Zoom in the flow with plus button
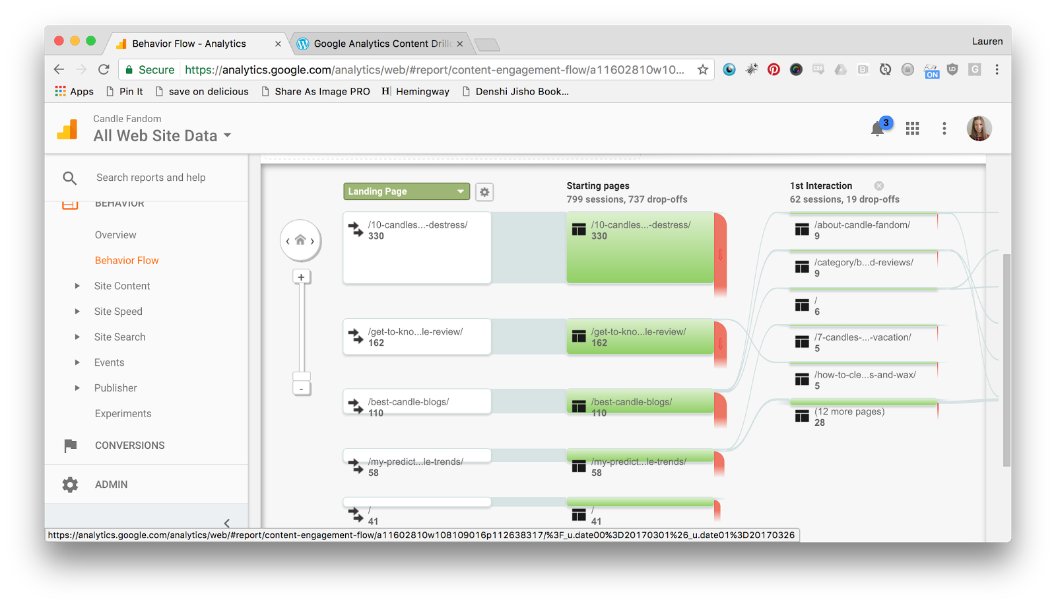 (x=301, y=277)
